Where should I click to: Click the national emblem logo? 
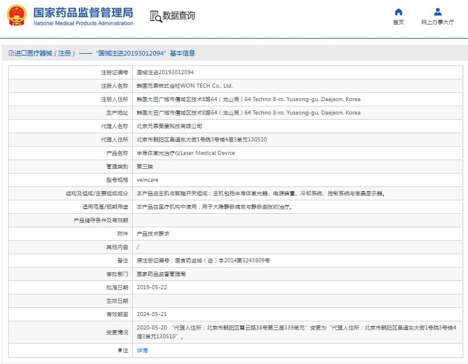[x=16, y=15]
